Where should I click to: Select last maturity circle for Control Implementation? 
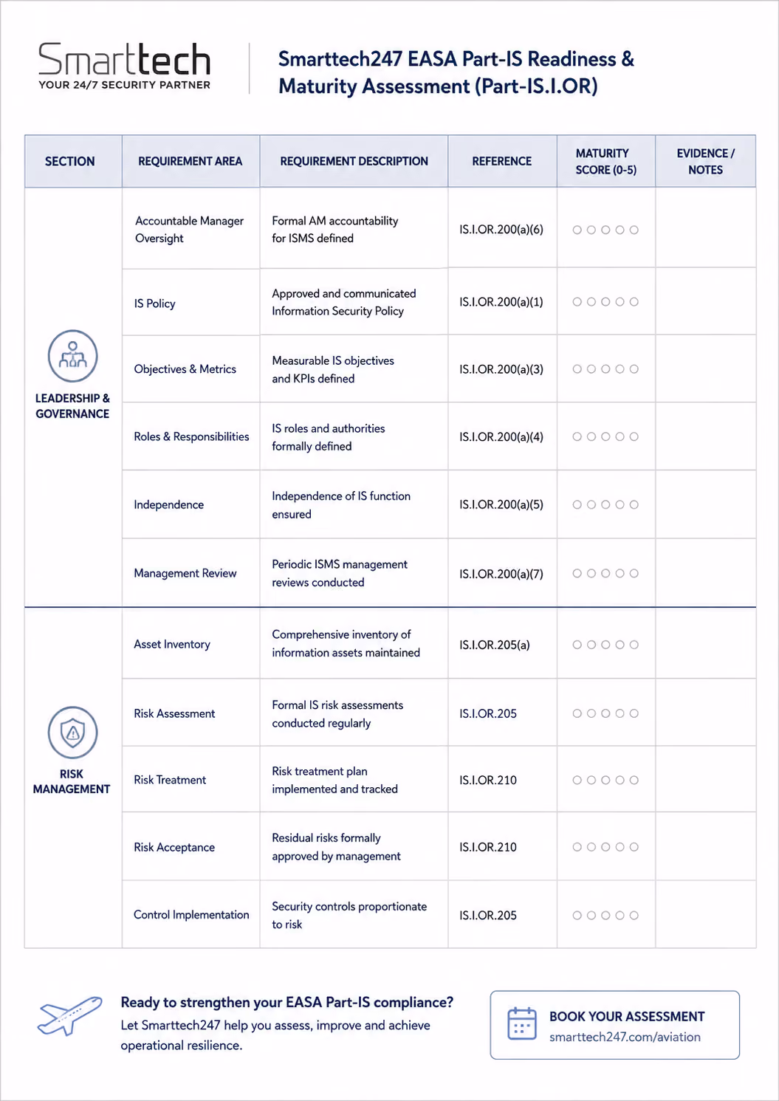(x=634, y=915)
